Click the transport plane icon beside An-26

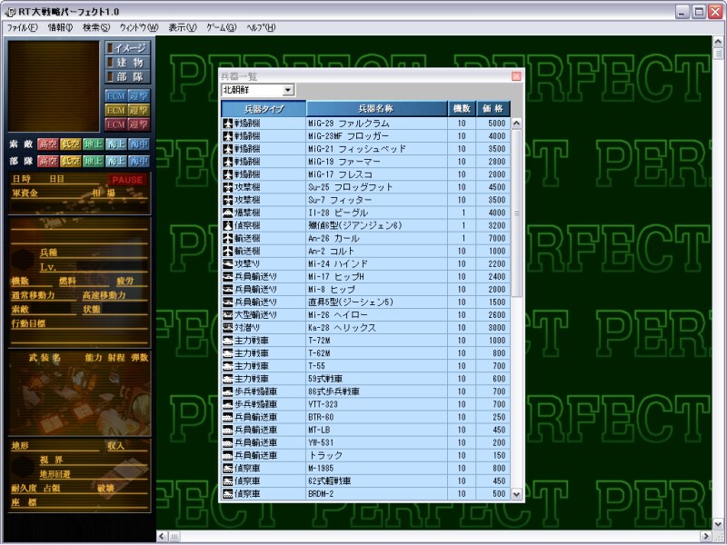[228, 237]
